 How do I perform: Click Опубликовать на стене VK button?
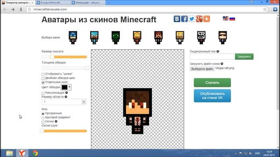point(212,96)
